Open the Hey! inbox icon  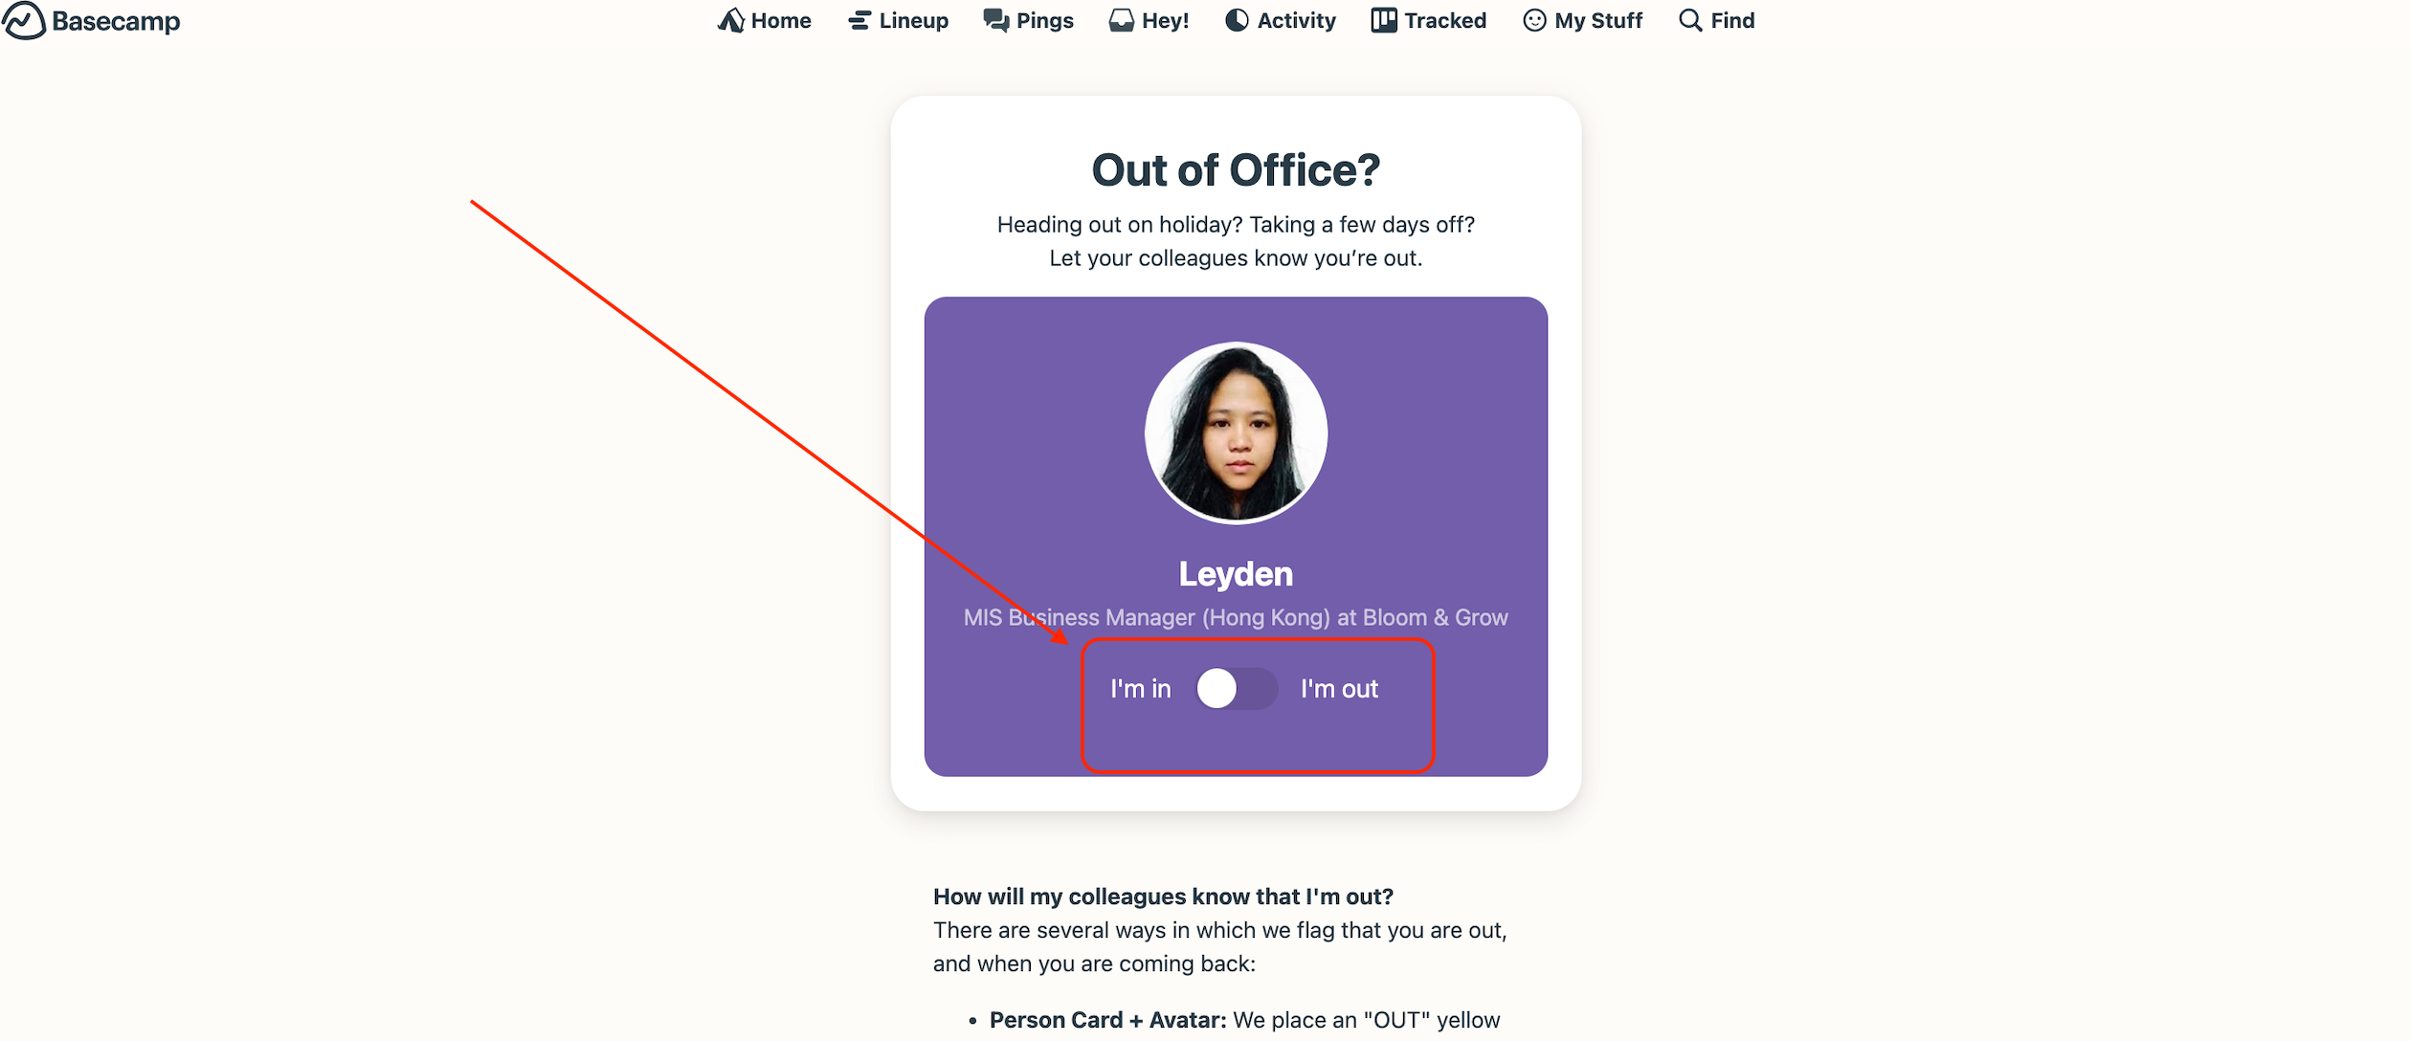1121,20
